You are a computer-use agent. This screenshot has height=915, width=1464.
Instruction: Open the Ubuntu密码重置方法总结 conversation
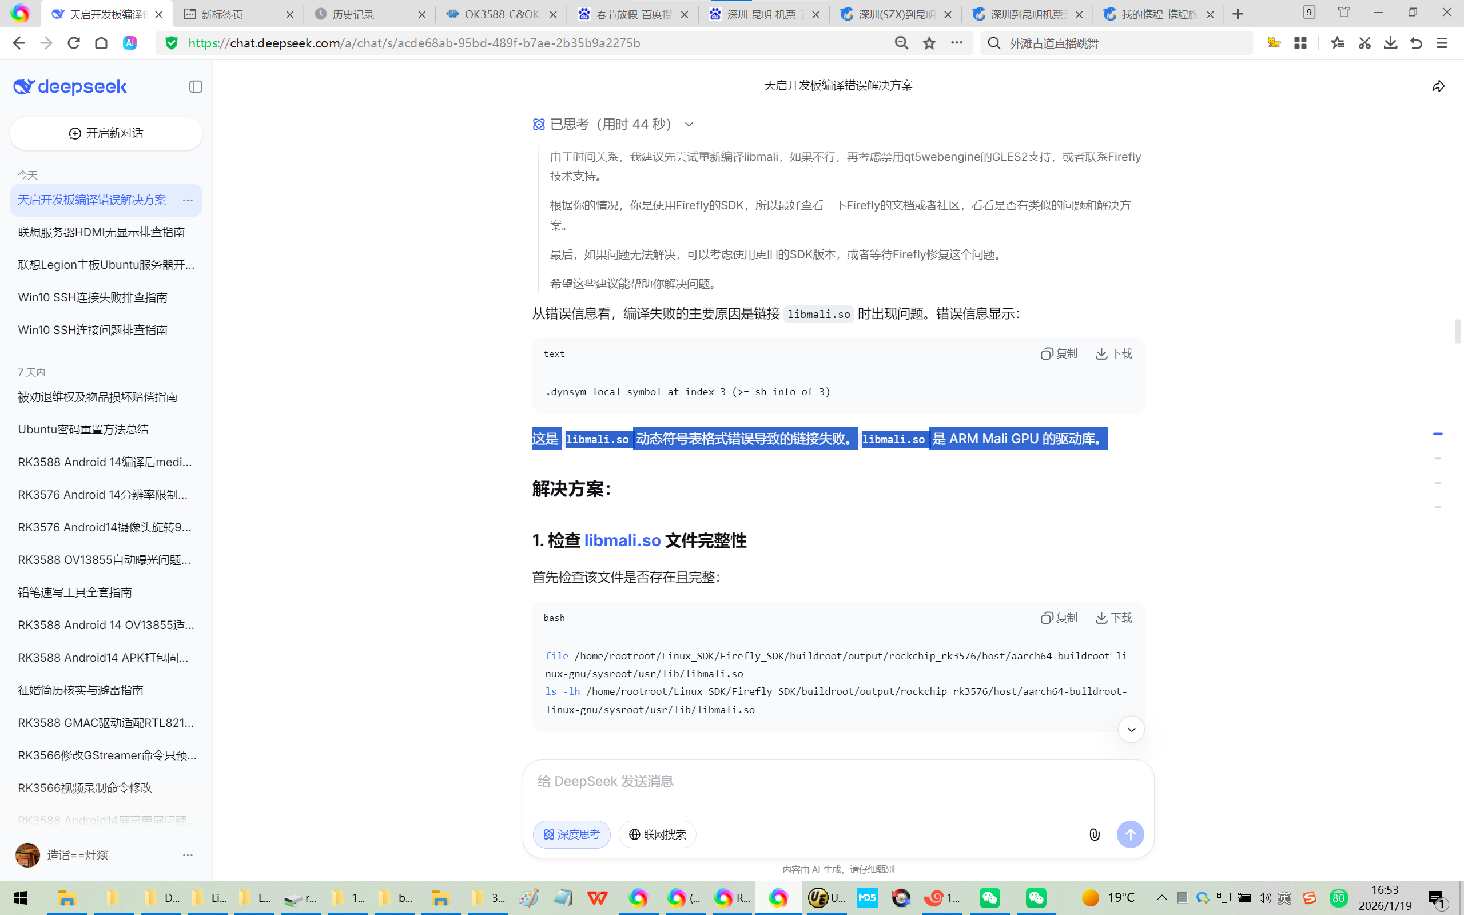pos(83,429)
